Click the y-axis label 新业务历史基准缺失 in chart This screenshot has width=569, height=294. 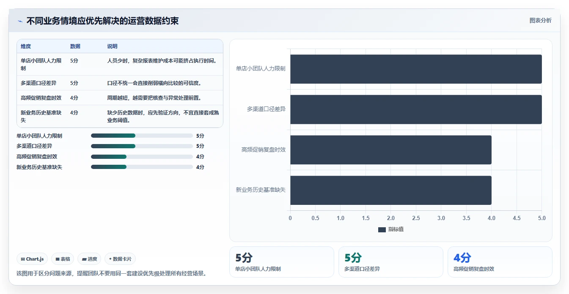tap(261, 190)
